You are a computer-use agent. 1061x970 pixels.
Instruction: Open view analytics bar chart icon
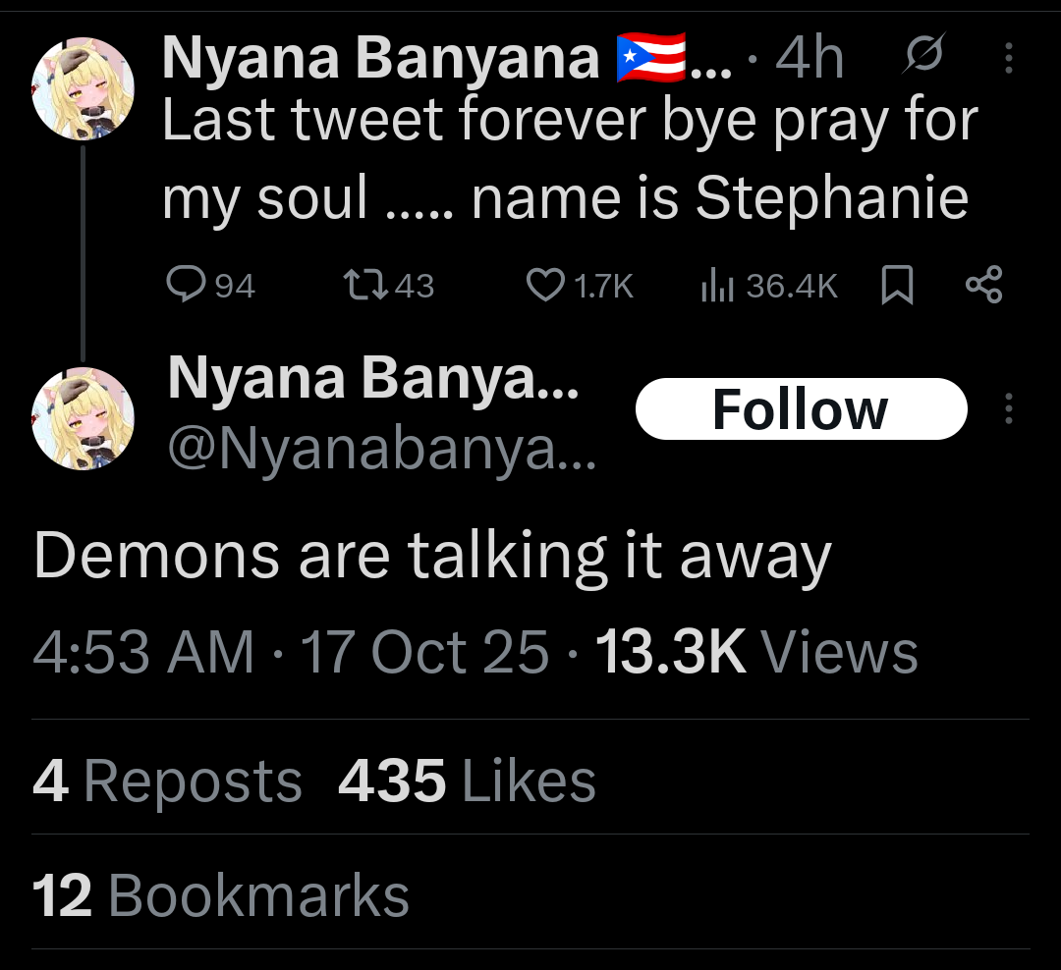point(716,285)
